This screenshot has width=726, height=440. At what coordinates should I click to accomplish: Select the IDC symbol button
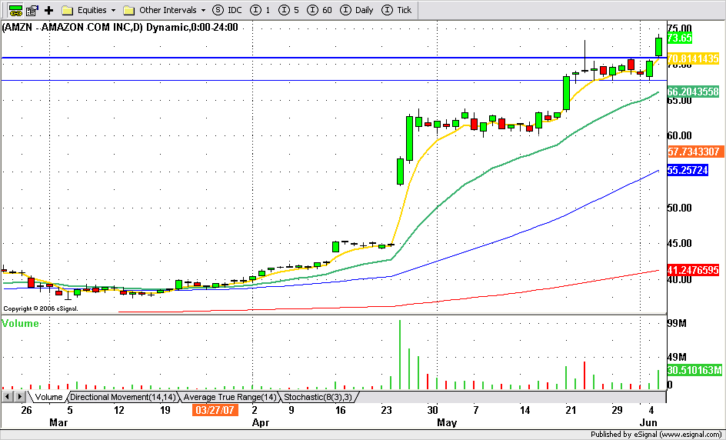click(x=227, y=10)
